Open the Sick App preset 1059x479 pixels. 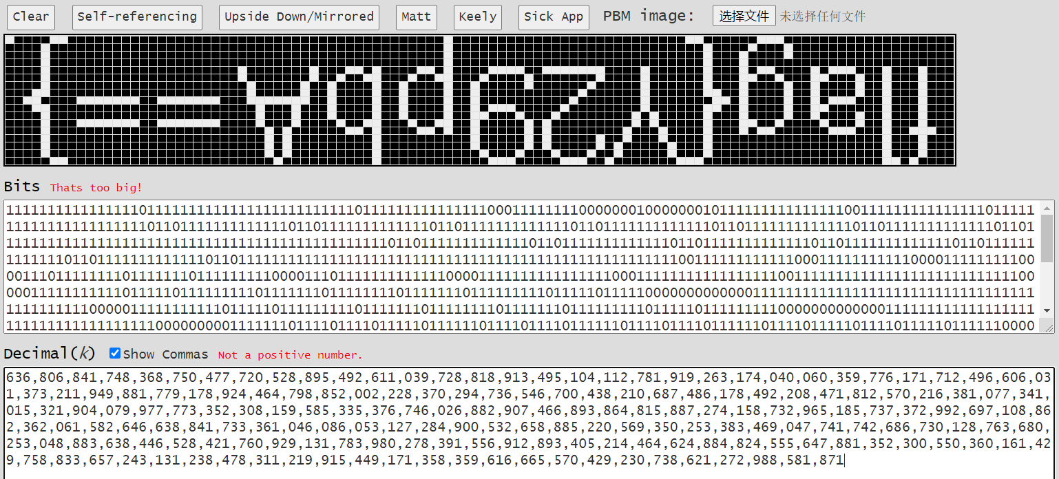tap(554, 17)
